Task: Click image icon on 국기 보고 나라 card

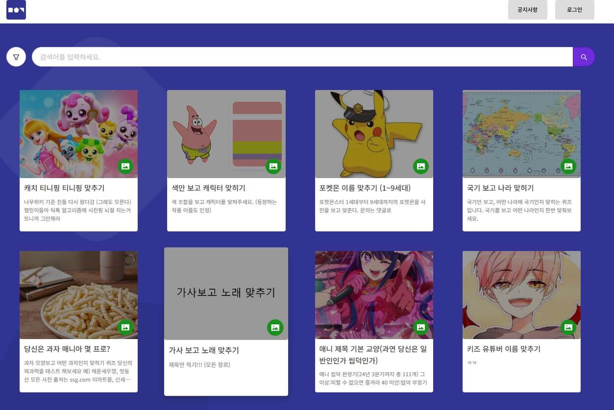Action: [x=568, y=166]
